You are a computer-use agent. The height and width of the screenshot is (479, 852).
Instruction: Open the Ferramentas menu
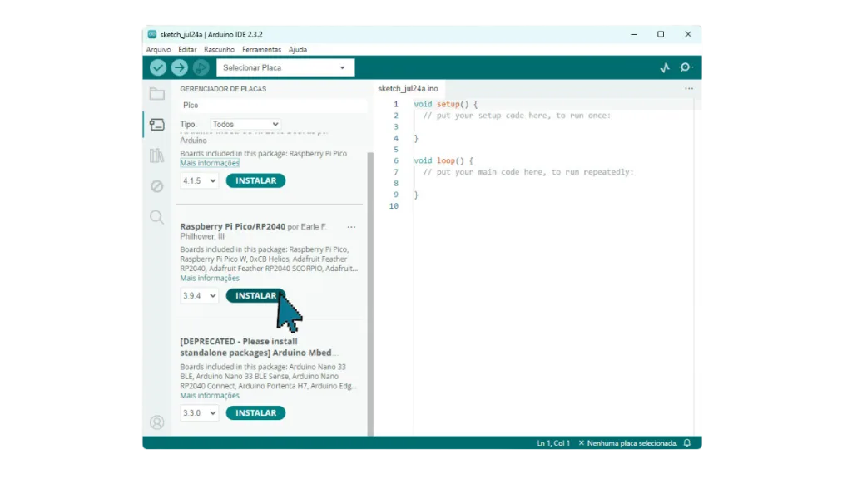(261, 49)
